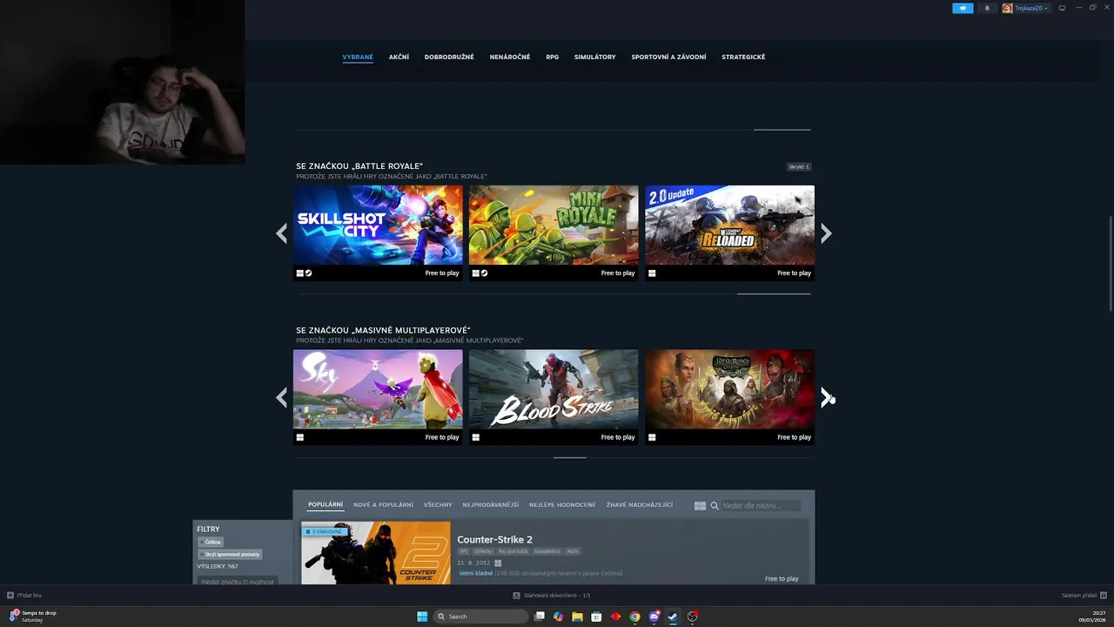Switch to Žhavé nadcházející tab
This screenshot has height=627, width=1114.
640,505
